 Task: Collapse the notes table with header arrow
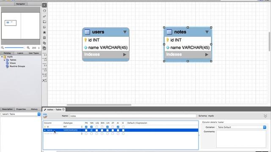[207, 32]
